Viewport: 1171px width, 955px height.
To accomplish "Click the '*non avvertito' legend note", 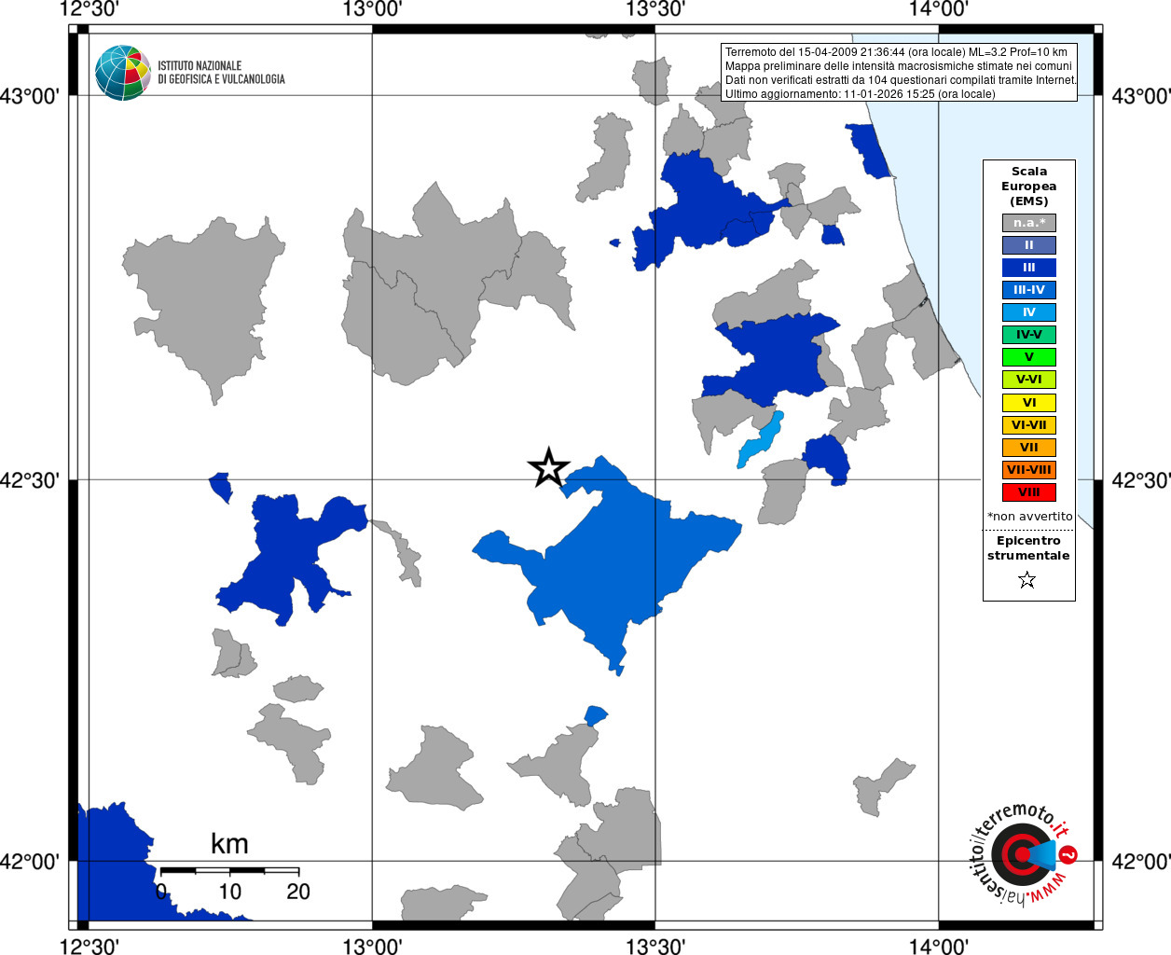I will 1029,517.
